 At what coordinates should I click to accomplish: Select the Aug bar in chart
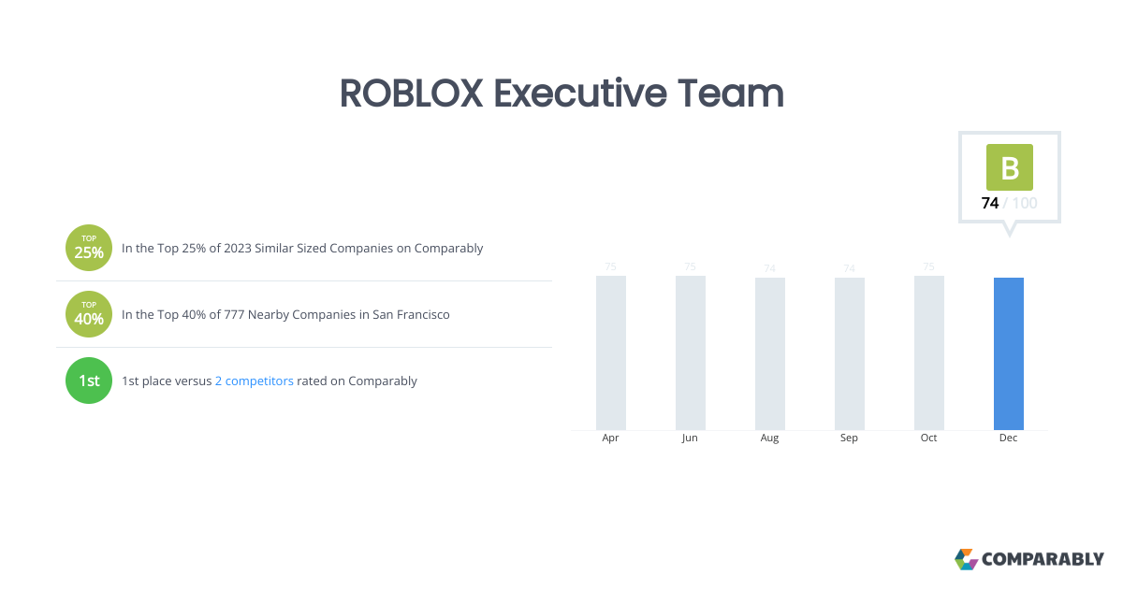click(x=769, y=353)
